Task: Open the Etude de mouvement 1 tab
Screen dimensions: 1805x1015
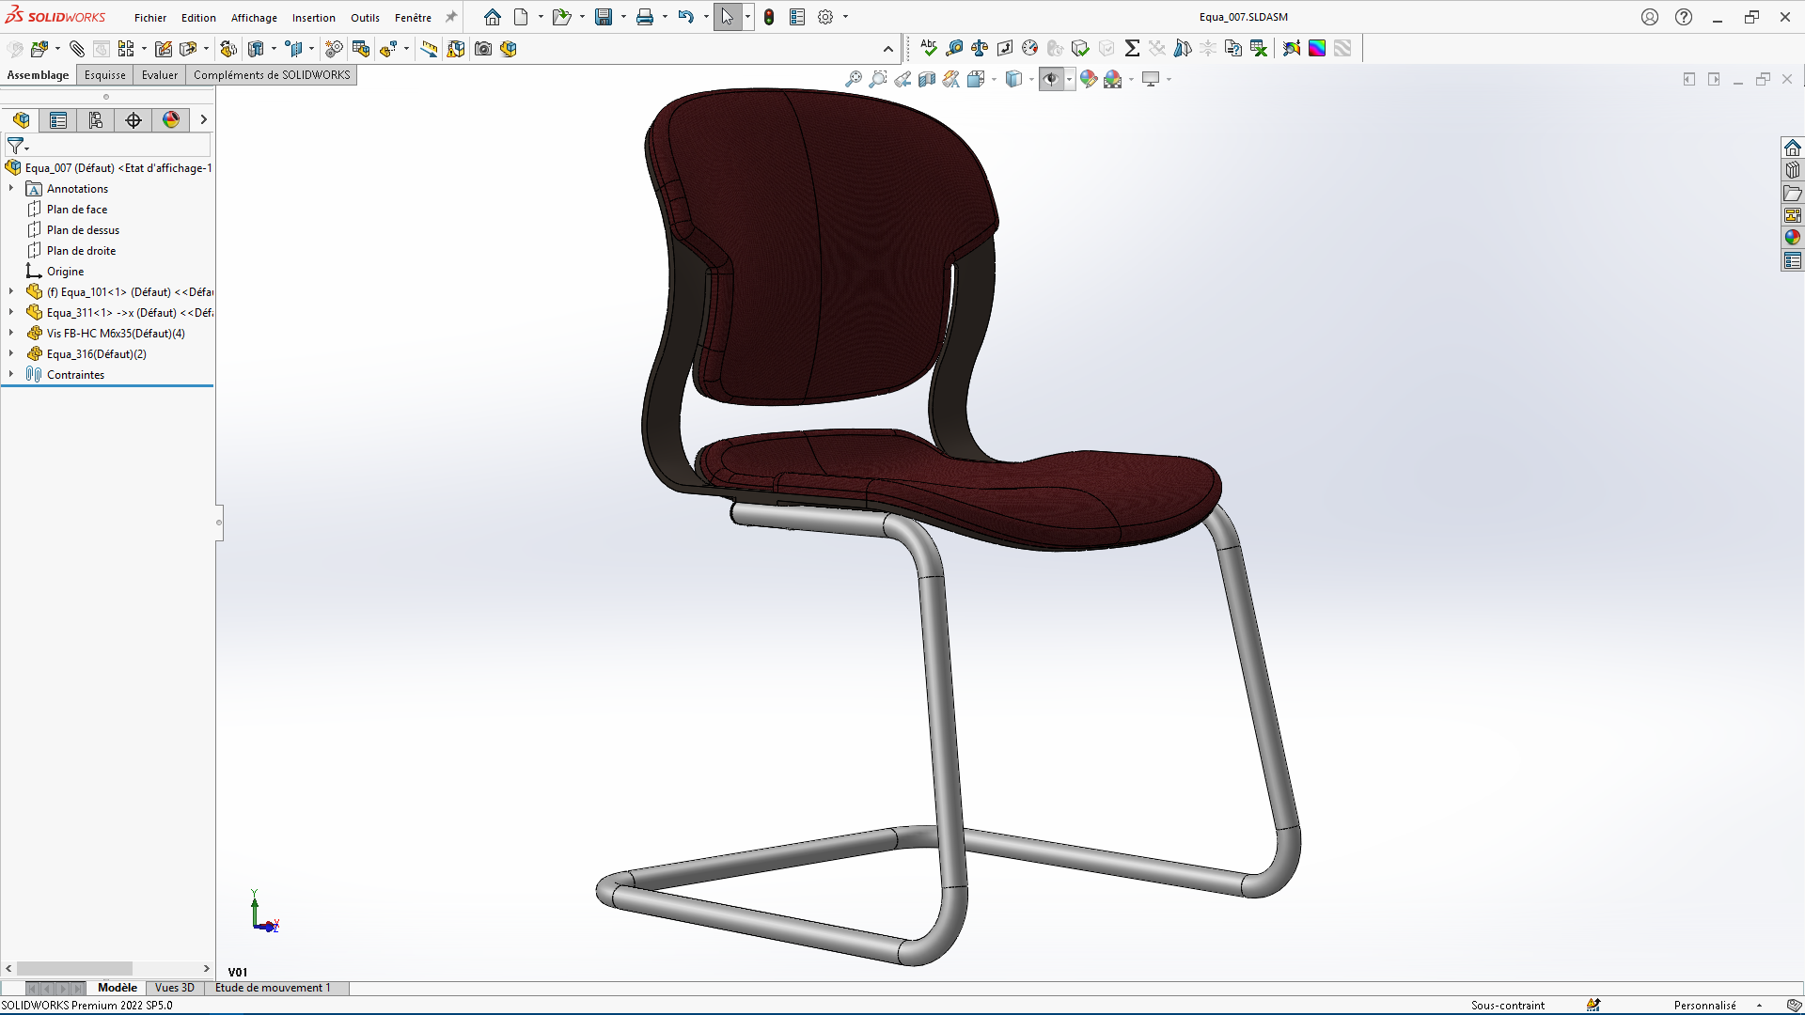Action: [274, 988]
